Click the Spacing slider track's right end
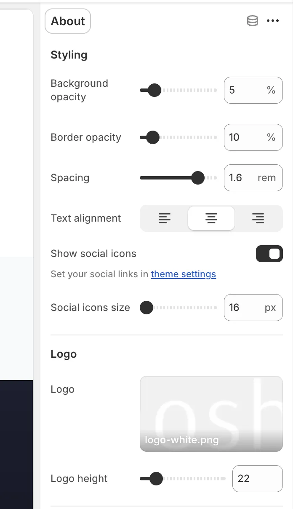The height and width of the screenshot is (509, 293). [216, 178]
